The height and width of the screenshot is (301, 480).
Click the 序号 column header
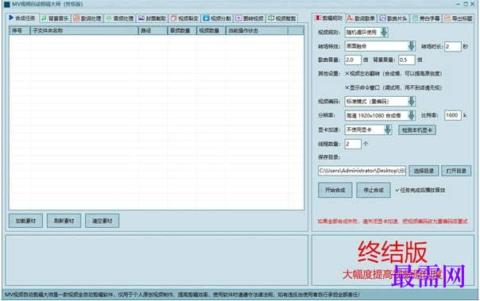click(20, 31)
